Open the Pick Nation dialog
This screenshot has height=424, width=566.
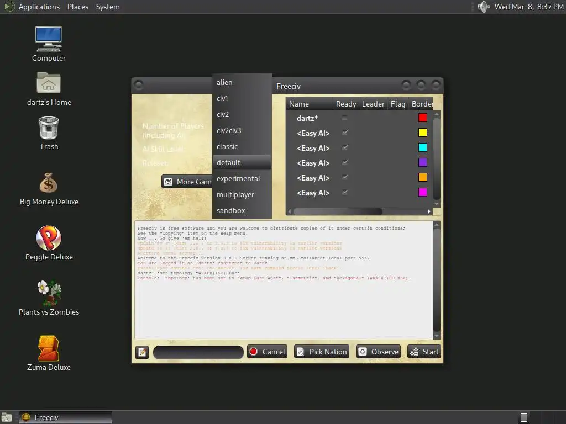(x=322, y=352)
